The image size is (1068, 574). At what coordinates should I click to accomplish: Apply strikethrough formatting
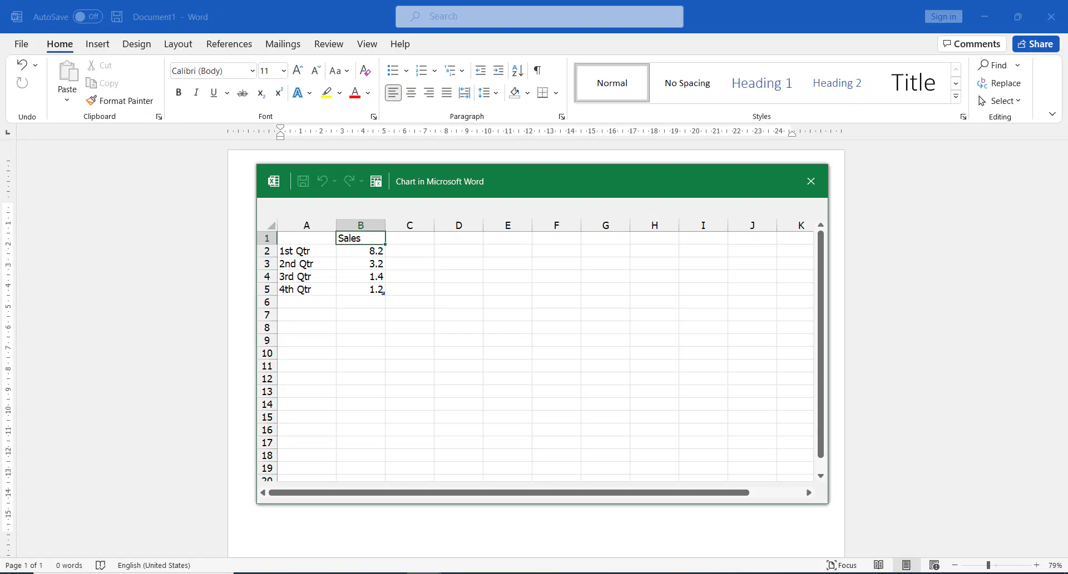tap(243, 93)
